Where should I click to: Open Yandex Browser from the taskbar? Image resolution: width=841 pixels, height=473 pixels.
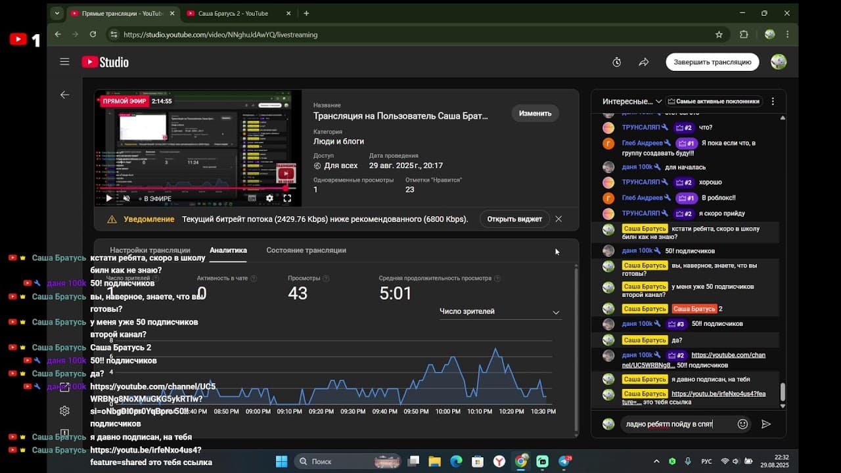pos(499,461)
